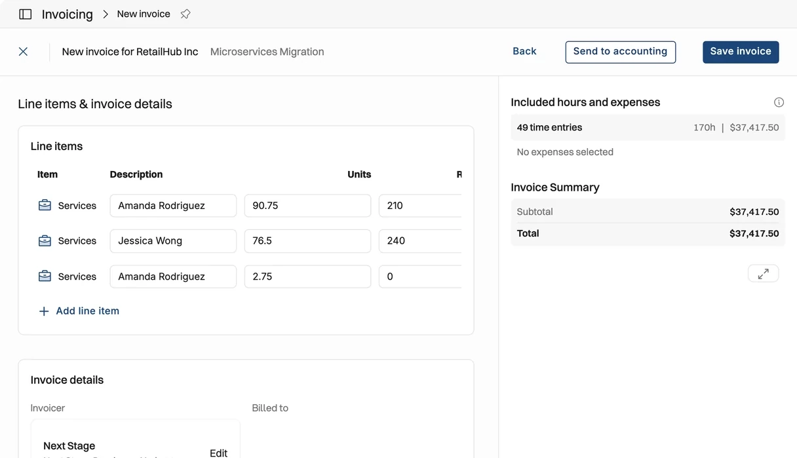Click the plus icon for Add line item
This screenshot has height=458, width=797.
click(44, 311)
